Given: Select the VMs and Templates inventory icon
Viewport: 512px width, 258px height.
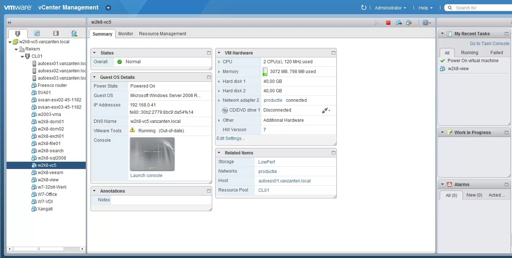Looking at the screenshot, I should coord(37,33).
